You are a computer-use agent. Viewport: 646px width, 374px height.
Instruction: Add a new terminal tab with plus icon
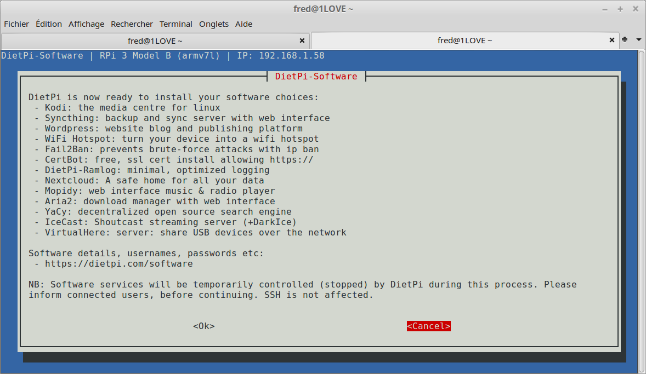[x=625, y=39]
